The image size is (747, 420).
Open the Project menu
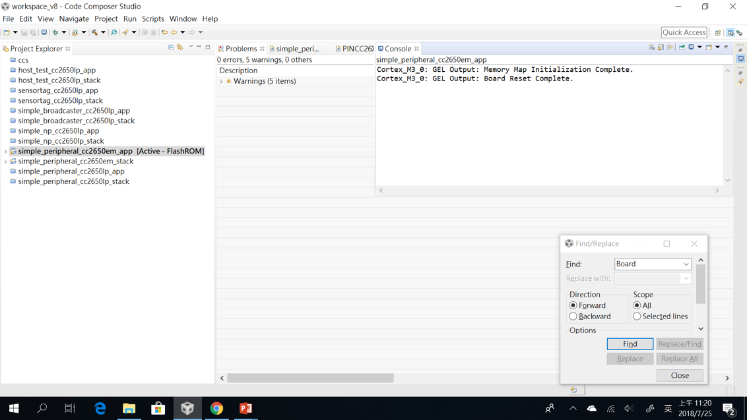[106, 18]
